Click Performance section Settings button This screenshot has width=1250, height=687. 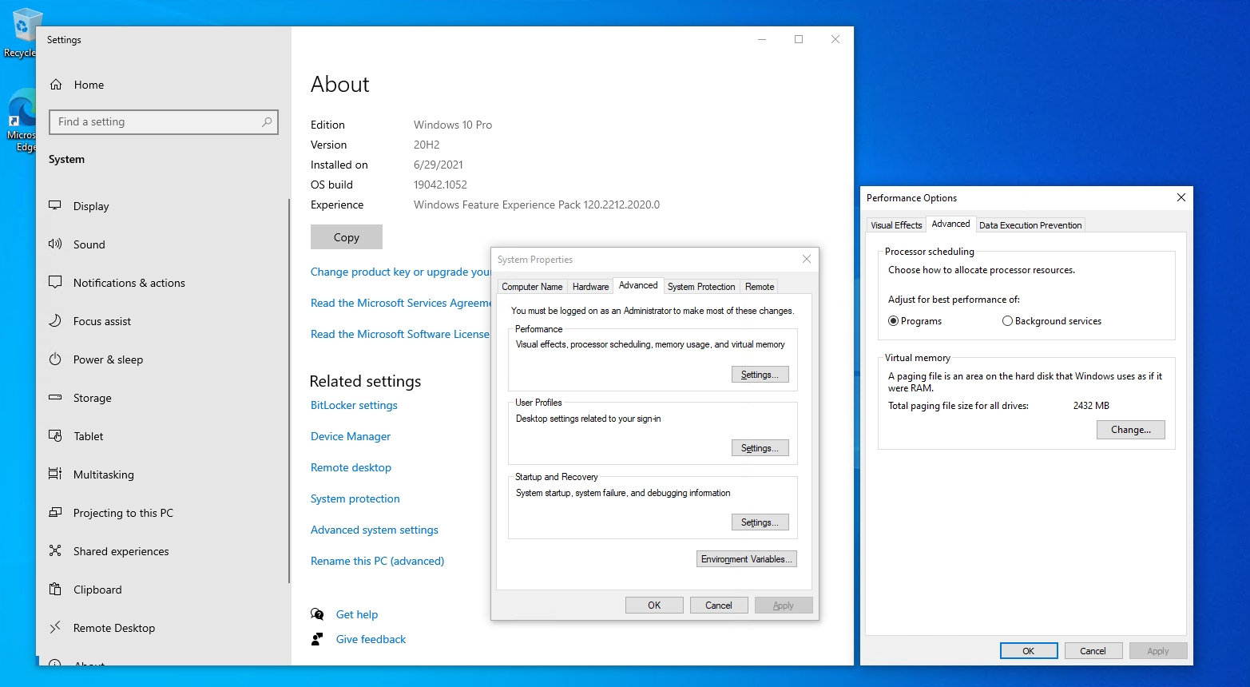pos(760,375)
